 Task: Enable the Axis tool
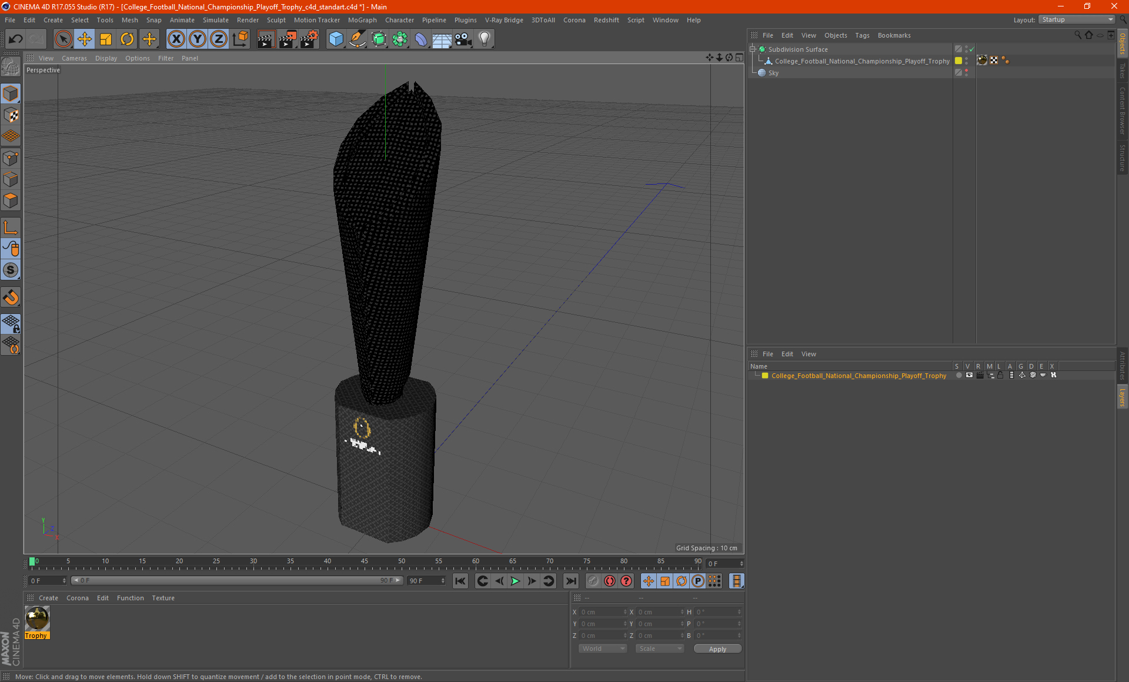(x=11, y=228)
